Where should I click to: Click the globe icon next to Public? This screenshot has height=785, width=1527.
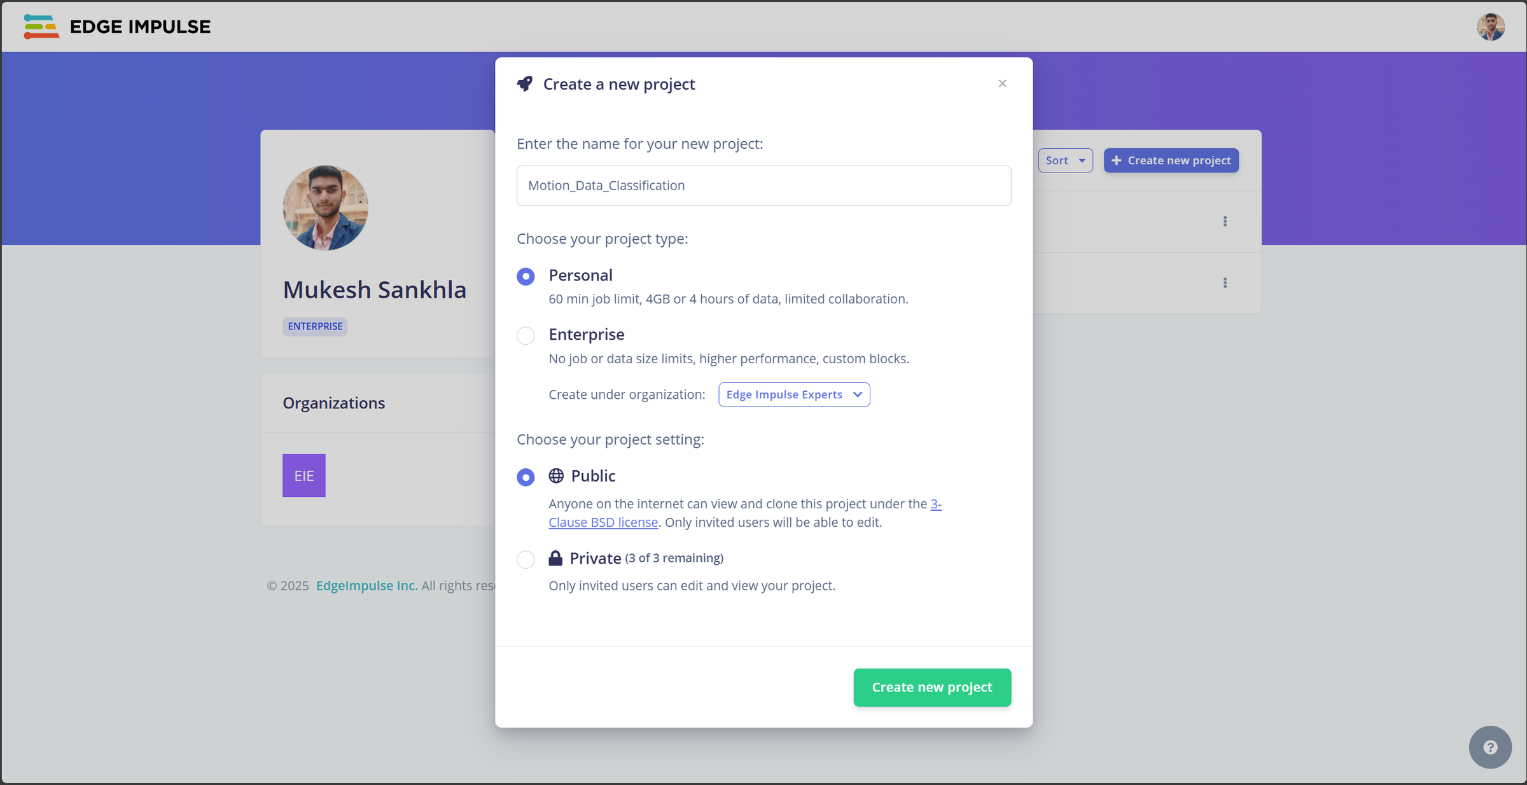(556, 476)
